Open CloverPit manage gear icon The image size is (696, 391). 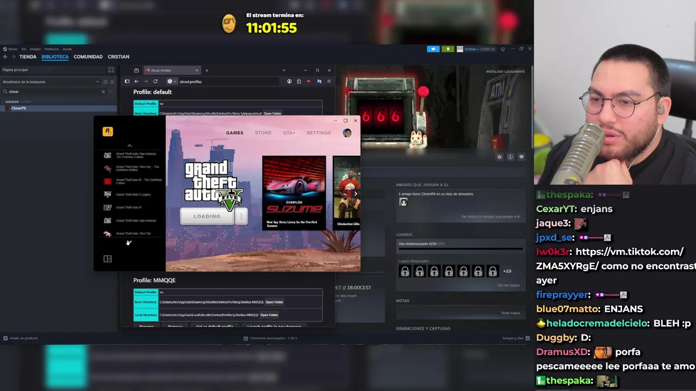[x=499, y=157]
